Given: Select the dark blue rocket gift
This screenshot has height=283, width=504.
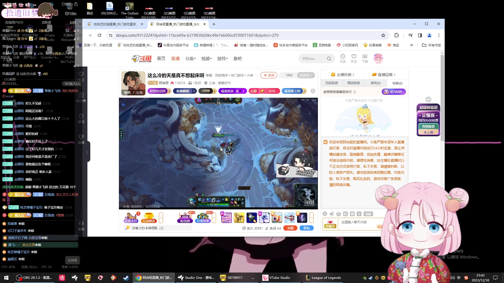Looking at the screenshot, I should click(x=251, y=218).
